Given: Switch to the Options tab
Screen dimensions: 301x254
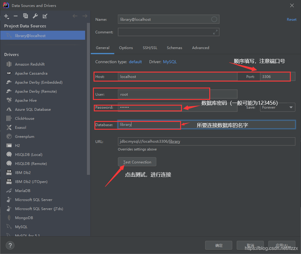Looking at the screenshot, I should (126, 48).
